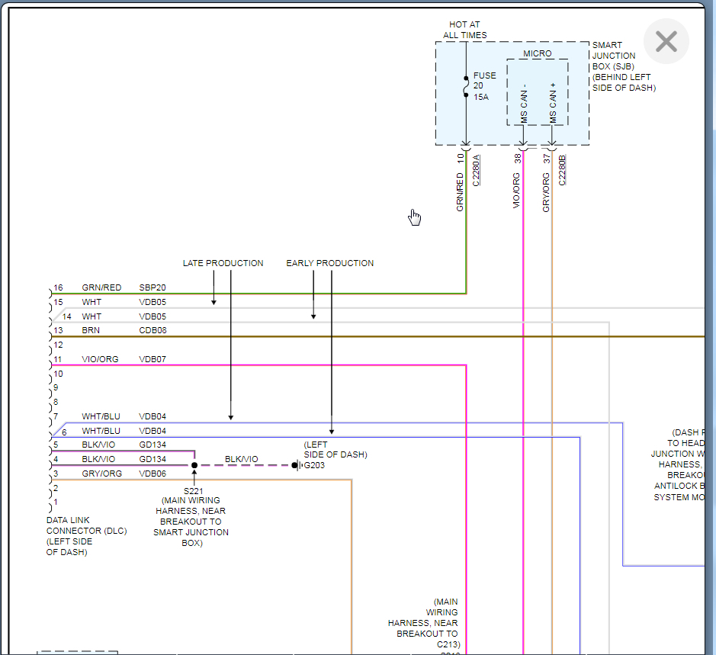716x655 pixels.
Task: Click the dashed BLK/VIO wire label near G203
Action: [241, 459]
